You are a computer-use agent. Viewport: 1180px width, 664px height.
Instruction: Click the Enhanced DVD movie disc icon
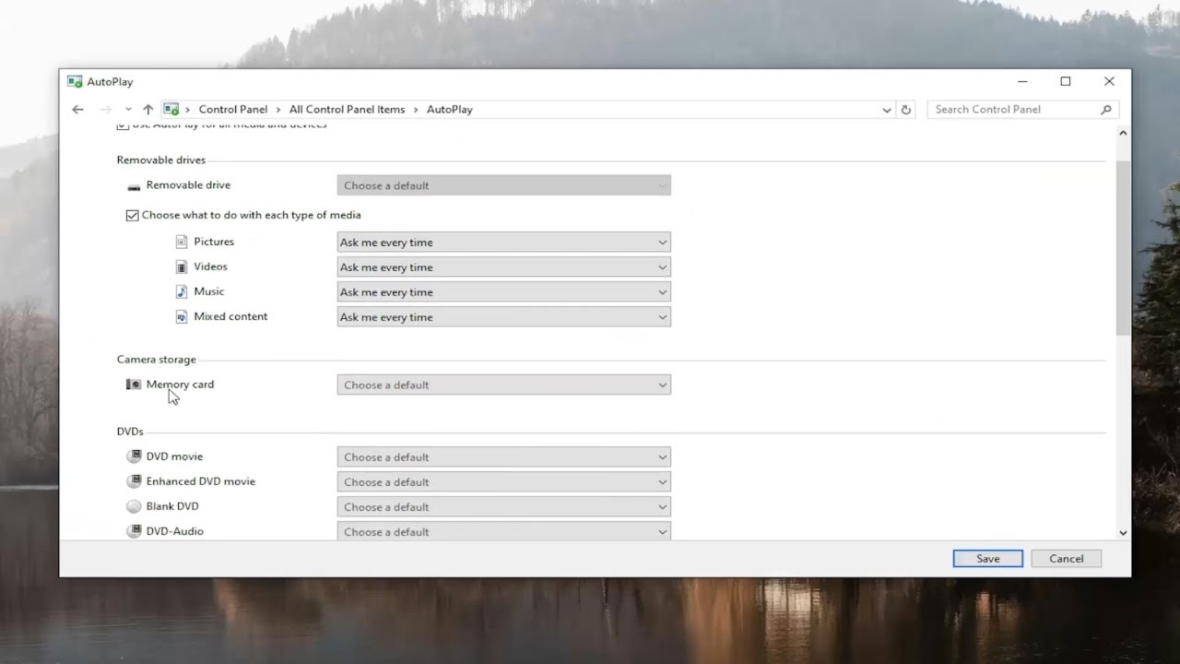pos(134,481)
